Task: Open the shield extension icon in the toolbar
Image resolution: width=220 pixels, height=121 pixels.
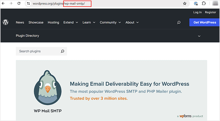Action: click(x=196, y=3)
